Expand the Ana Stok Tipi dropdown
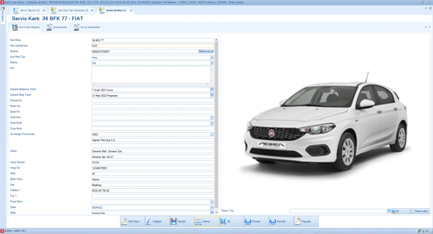Viewport: 433px width, 234px height. pyautogui.click(x=212, y=57)
